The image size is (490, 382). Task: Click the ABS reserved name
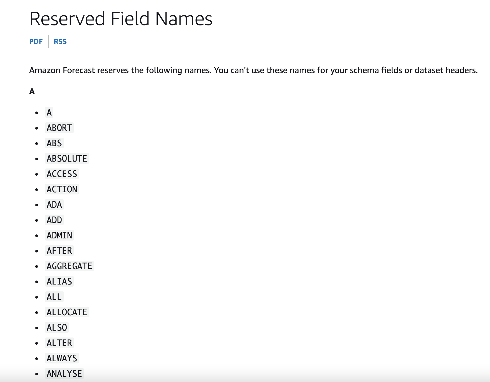[54, 143]
